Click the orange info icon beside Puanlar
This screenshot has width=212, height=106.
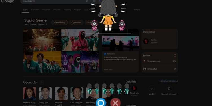[175, 55]
